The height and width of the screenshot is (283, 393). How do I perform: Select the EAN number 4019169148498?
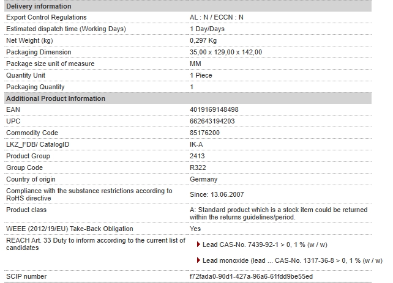click(x=214, y=109)
